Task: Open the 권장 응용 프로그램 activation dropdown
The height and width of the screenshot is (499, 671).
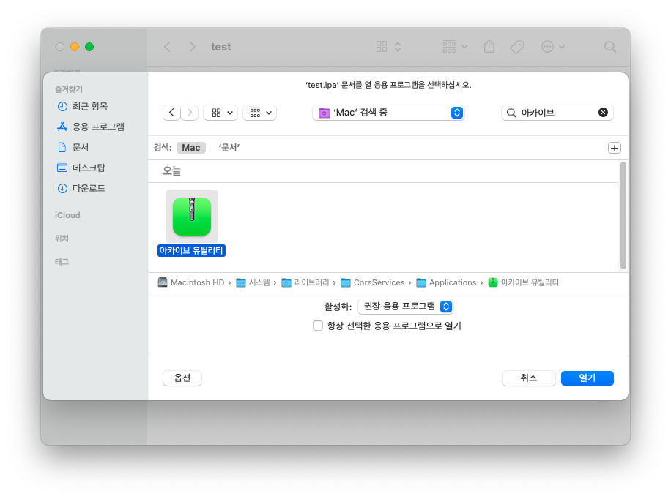Action: [406, 306]
